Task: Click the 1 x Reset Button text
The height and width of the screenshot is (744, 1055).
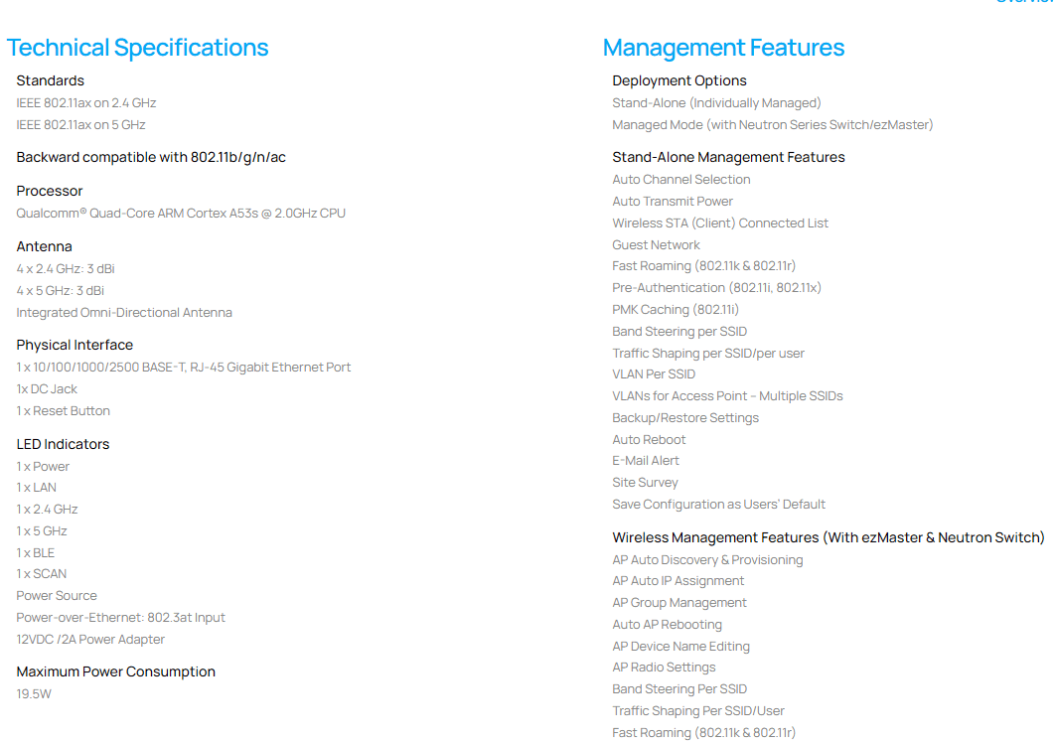Action: click(x=63, y=411)
